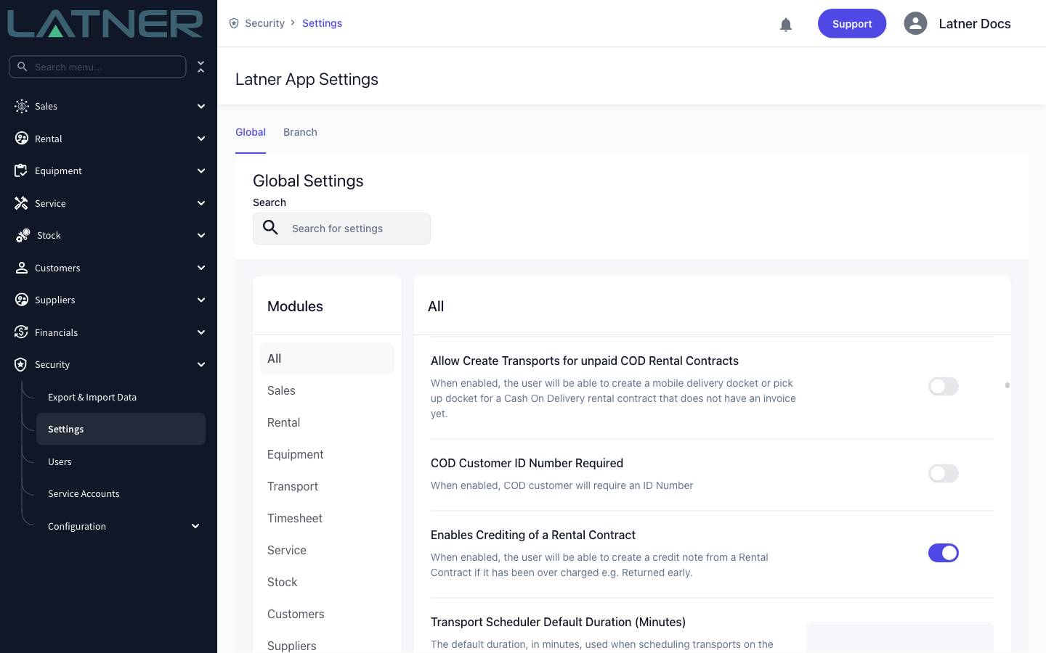Expand the Rental menu chevron

click(x=201, y=139)
